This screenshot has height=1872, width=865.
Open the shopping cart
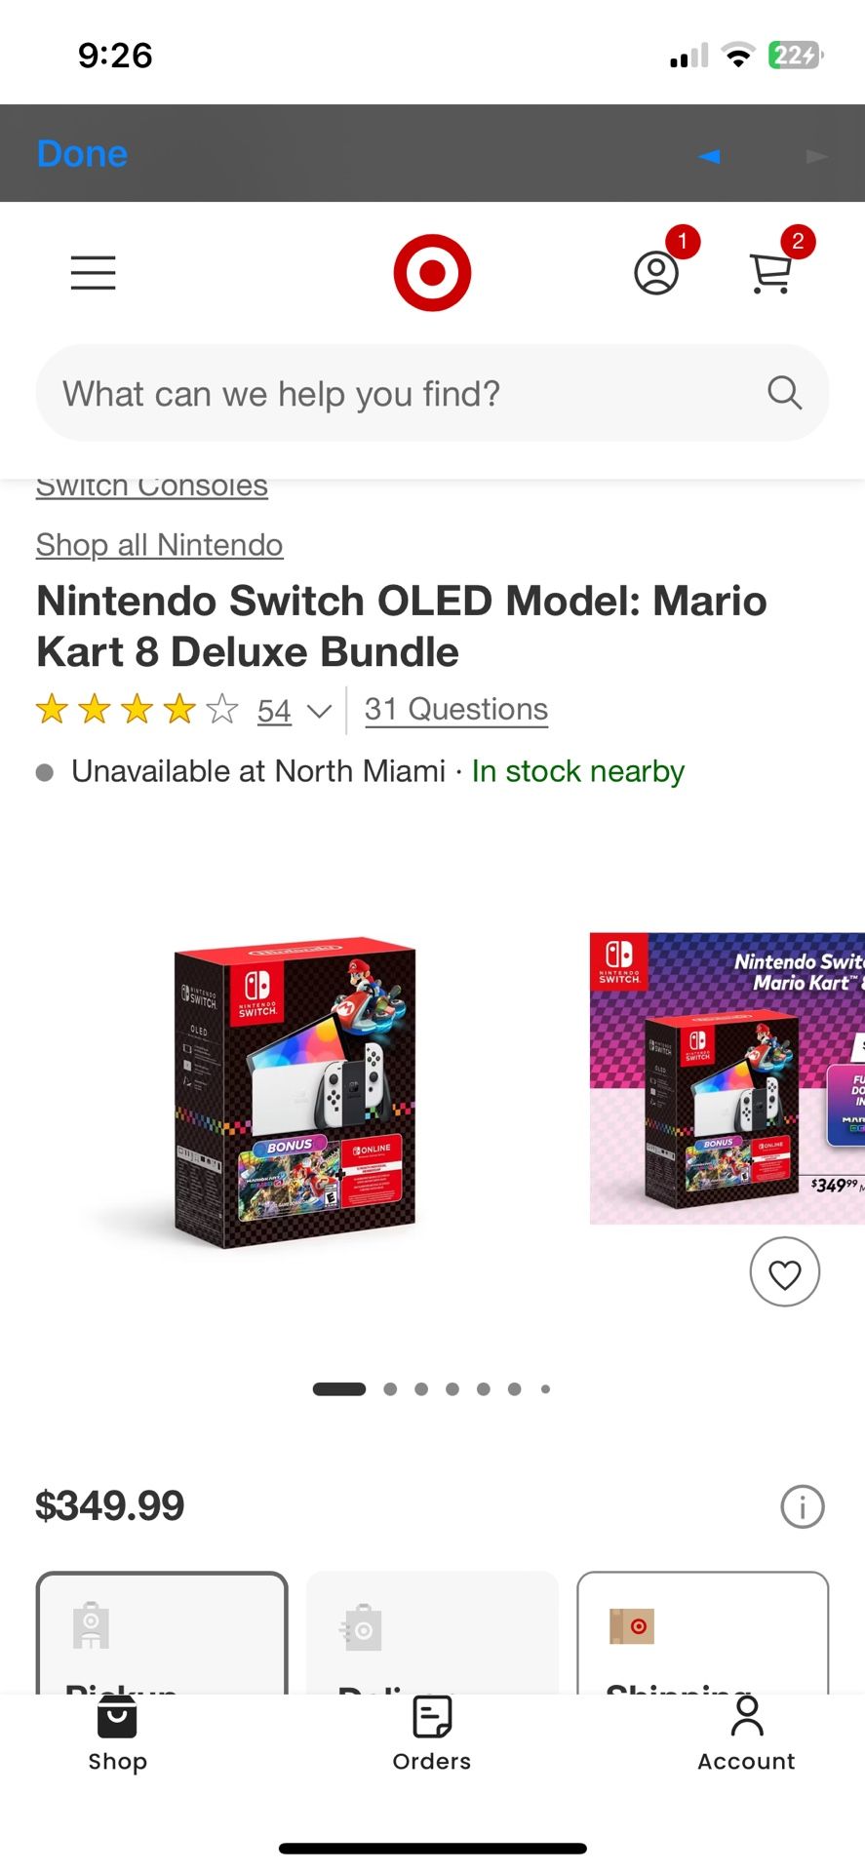pyautogui.click(x=770, y=273)
